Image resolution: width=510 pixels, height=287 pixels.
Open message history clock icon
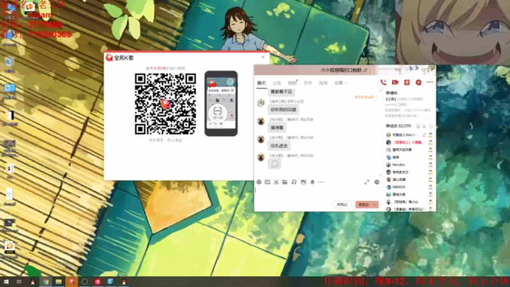(377, 182)
